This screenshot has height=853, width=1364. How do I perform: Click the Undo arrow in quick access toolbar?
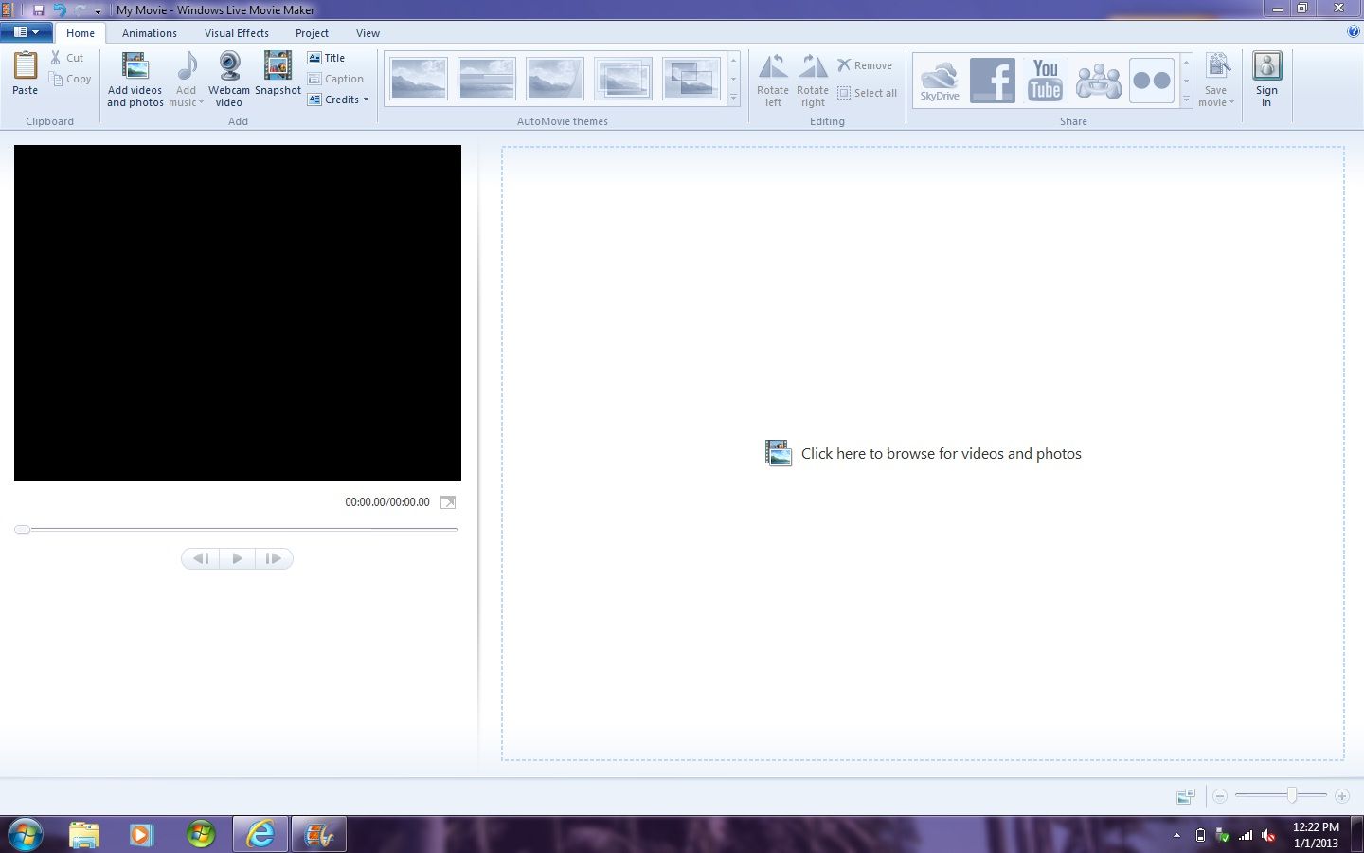(x=60, y=9)
